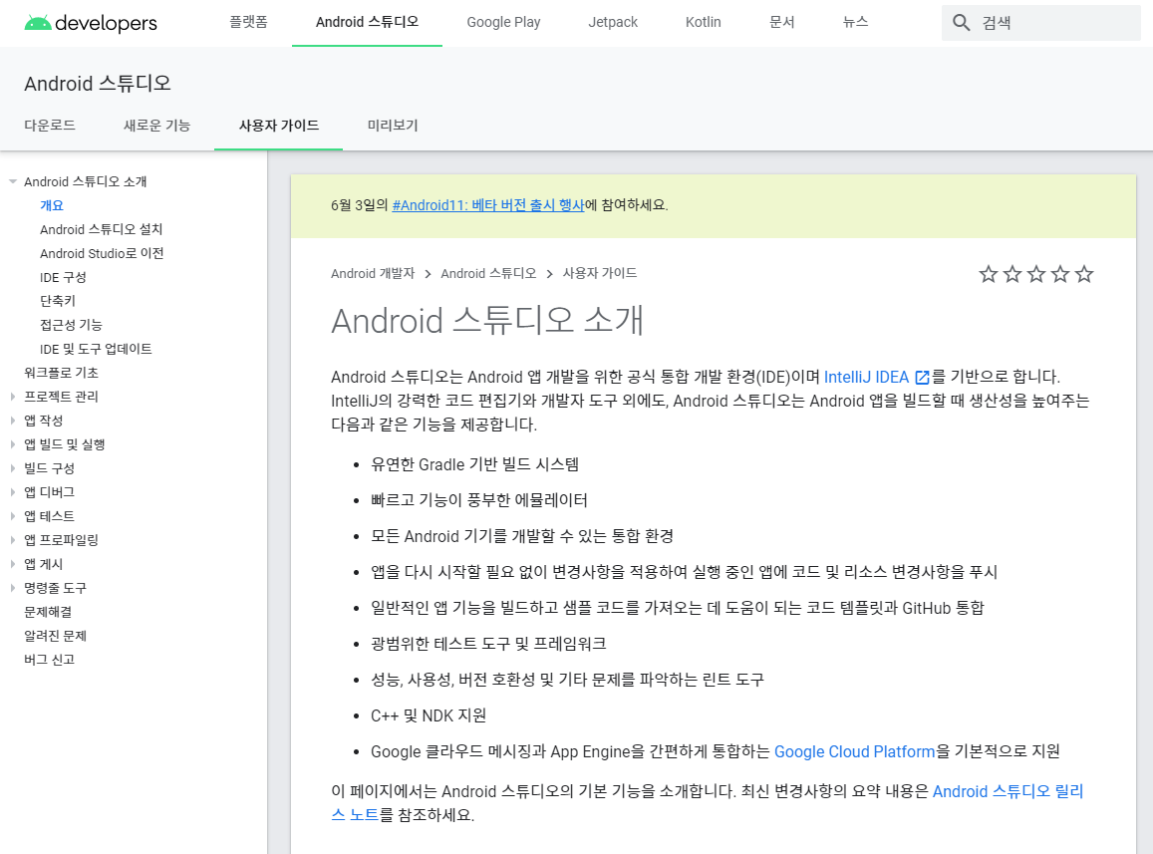The width and height of the screenshot is (1153, 854).
Task: Expand the 앱 프로파일링 section
Action: (13, 540)
